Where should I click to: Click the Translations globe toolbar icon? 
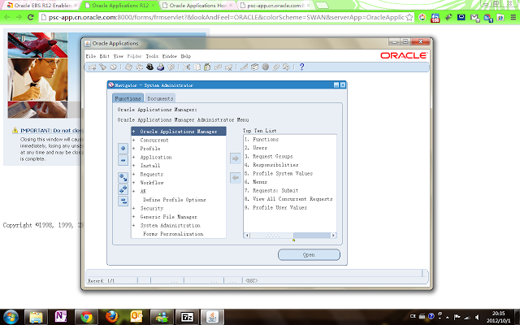point(266,67)
